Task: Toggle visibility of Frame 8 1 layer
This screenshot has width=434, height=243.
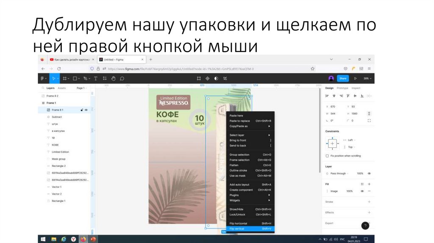Action: click(x=86, y=110)
